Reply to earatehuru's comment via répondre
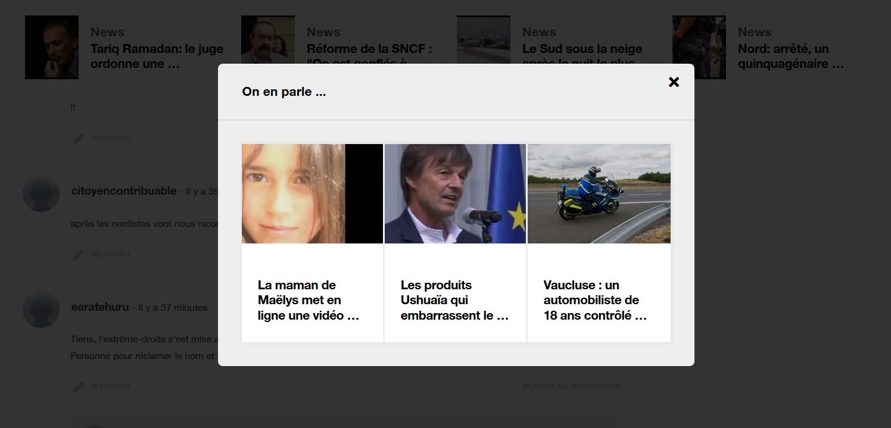This screenshot has height=428, width=891. (x=111, y=386)
